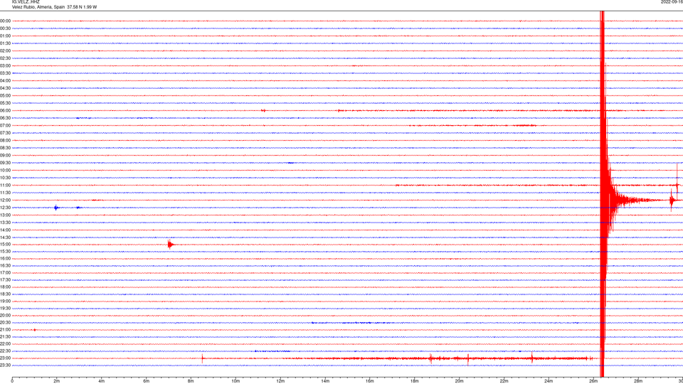Image resolution: width=683 pixels, height=384 pixels.
Task: Click the 08:30 time label
Action: click(x=5, y=148)
